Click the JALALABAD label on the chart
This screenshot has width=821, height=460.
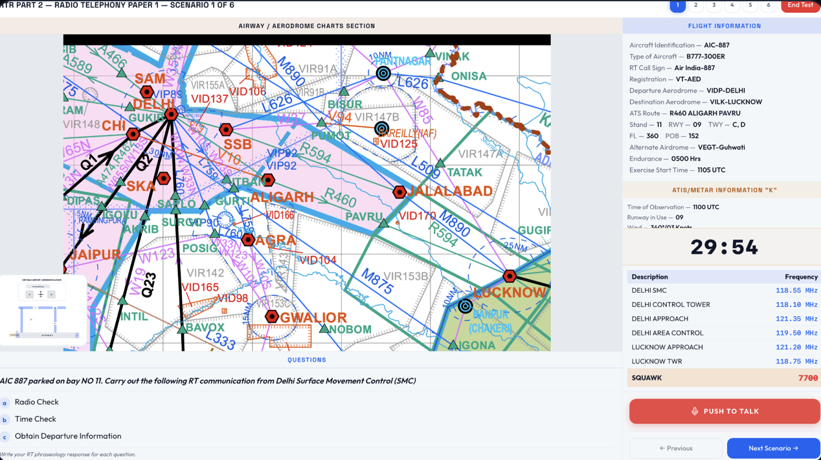(450, 191)
